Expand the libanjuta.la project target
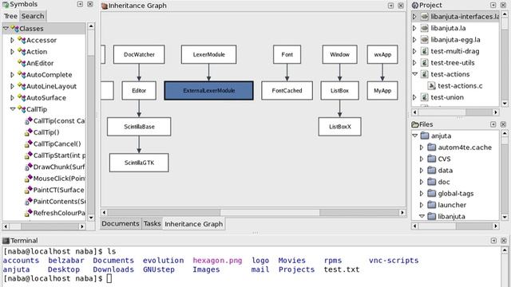Screen dimensions: 511x287 coord(414,28)
